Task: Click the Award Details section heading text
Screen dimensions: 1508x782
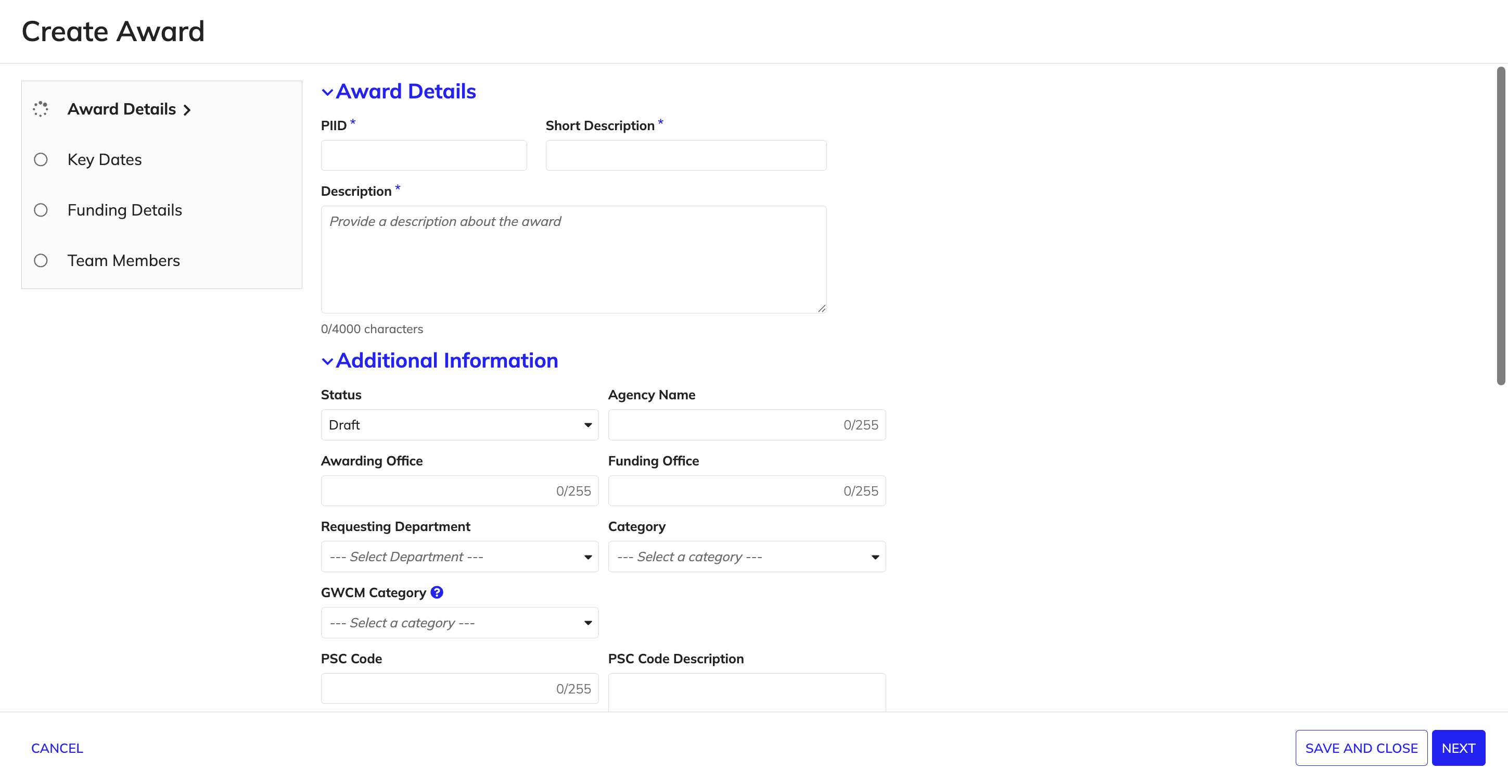Action: 406,92
